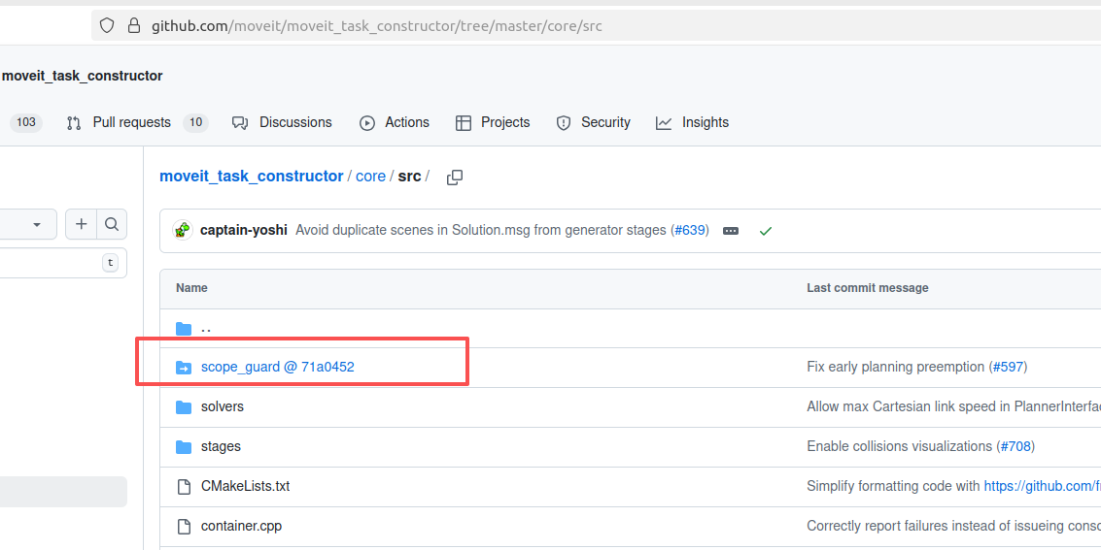The width and height of the screenshot is (1101, 550).
Task: Expand the commit message ellipsis
Action: coord(731,231)
